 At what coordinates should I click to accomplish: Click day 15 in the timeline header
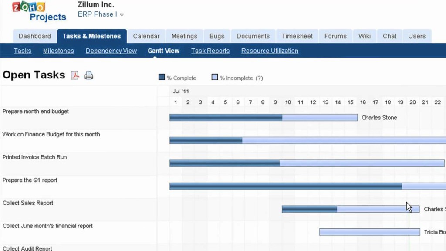click(x=351, y=102)
